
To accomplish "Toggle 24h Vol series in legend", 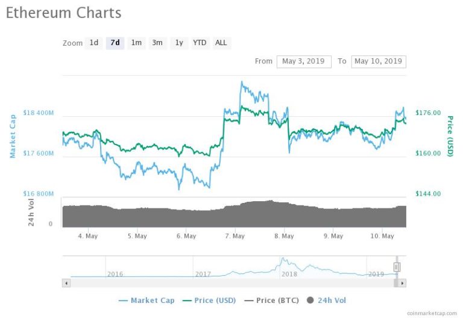I will pos(326,301).
